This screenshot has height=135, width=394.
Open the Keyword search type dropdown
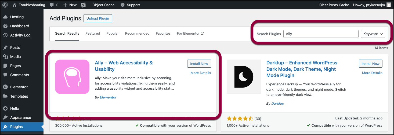click(373, 34)
